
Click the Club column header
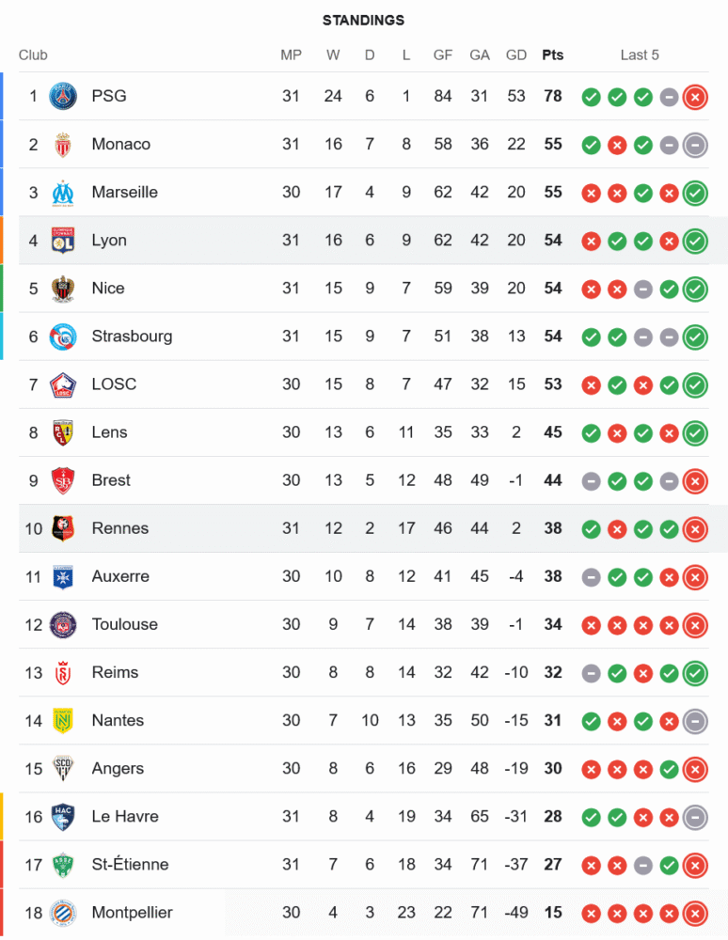[33, 55]
